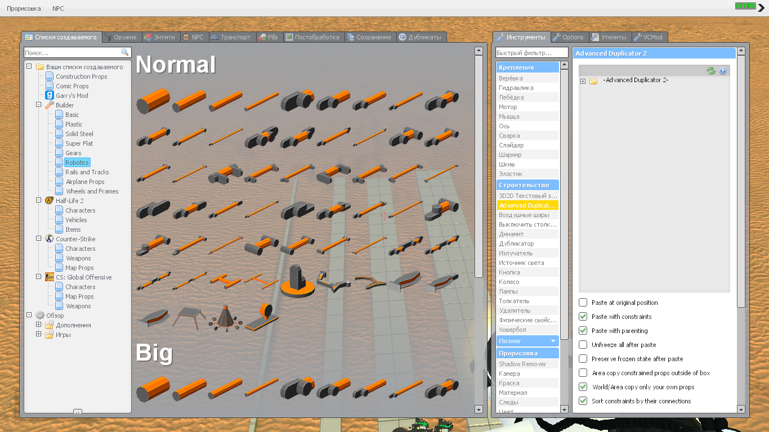Click the Поиск search field
The width and height of the screenshot is (769, 432).
tap(77, 52)
